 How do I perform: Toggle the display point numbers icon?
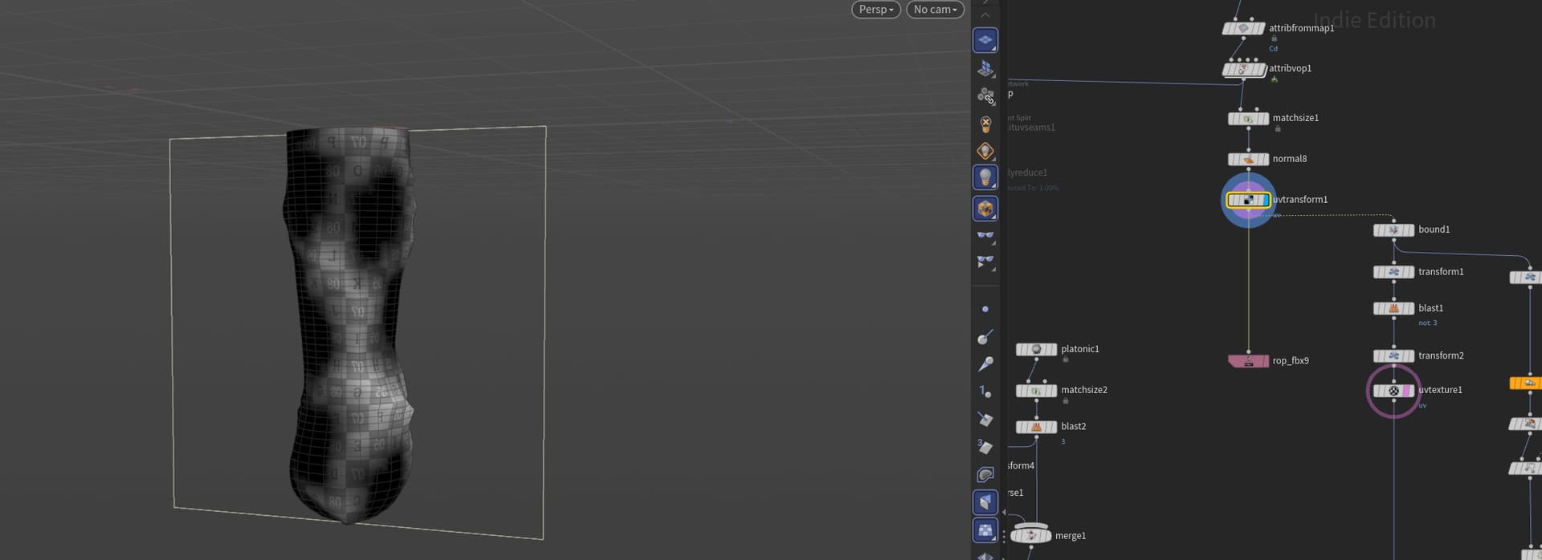pyautogui.click(x=985, y=392)
